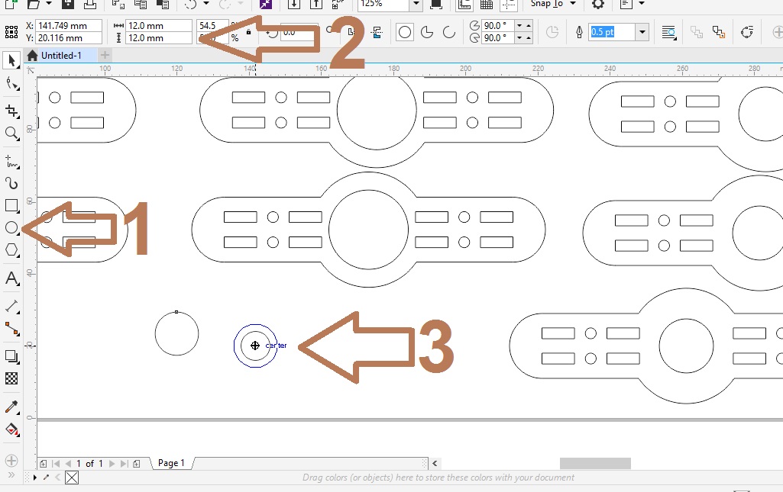Click the toolbox quick customize plus button
This screenshot has width=783, height=492.
point(11,461)
